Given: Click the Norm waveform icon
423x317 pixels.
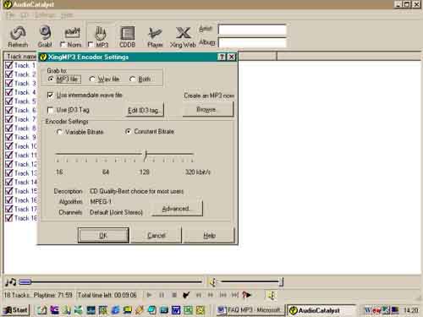Looking at the screenshot, I should coord(72,33).
